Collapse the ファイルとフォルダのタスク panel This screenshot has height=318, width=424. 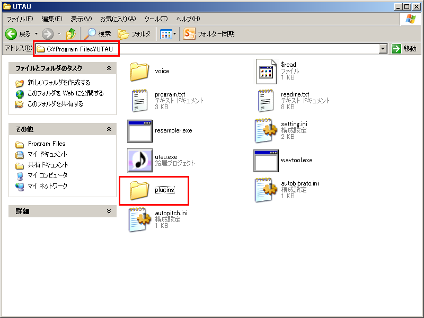(x=109, y=68)
